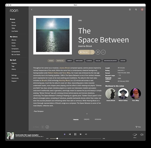Viewport: 151px width, 148px height.
Task: Switch to the Credits tab
Action: [87, 119]
